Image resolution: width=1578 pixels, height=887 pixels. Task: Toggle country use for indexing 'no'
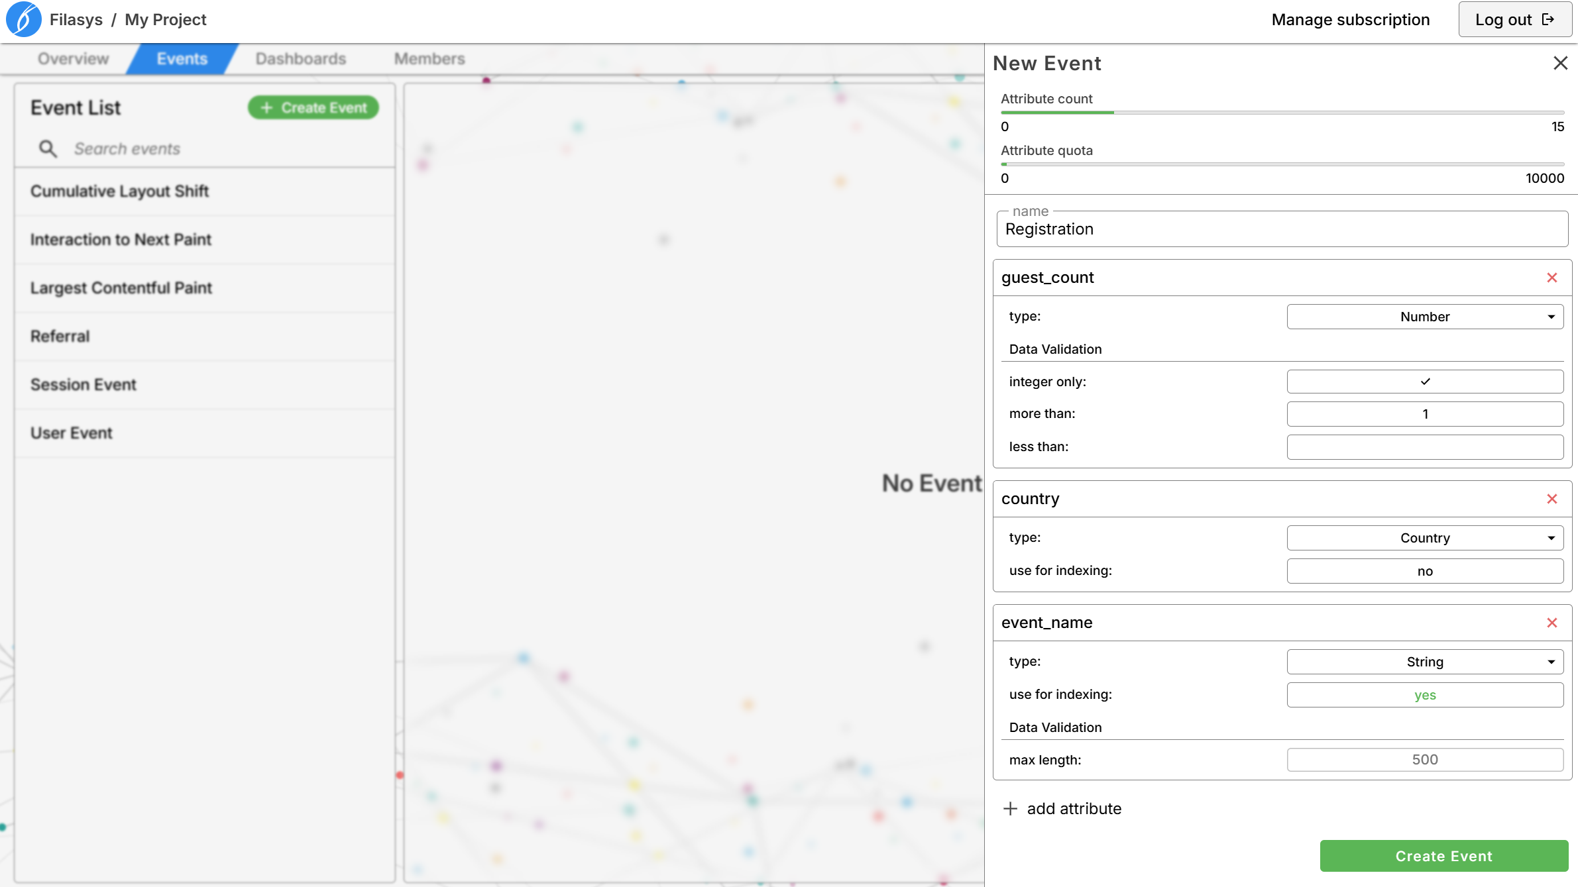tap(1425, 571)
